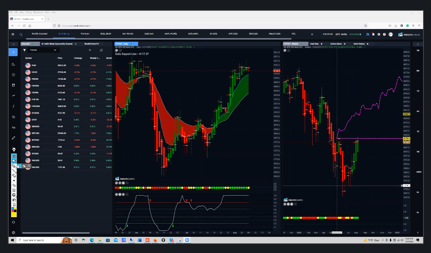Open the hamburger menu in WealthCharts header

13,34
